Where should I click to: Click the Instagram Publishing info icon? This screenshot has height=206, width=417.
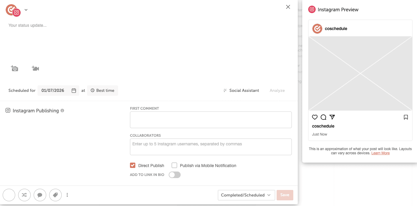point(62,111)
